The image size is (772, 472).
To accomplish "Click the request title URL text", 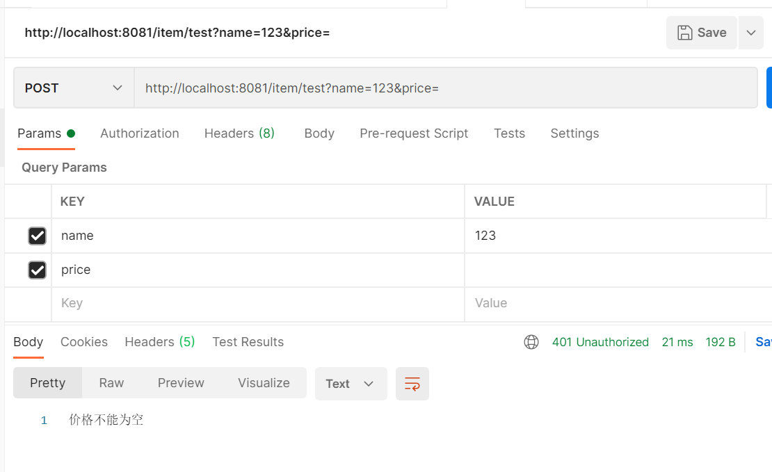I will coord(177,33).
